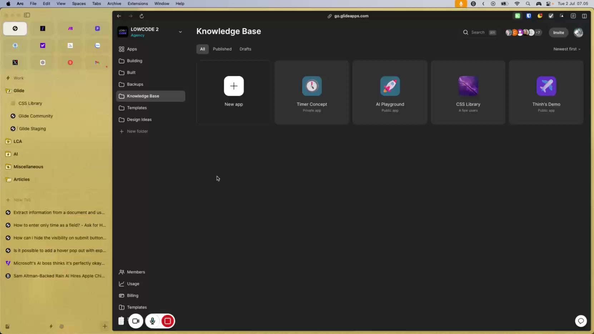This screenshot has height=334, width=594.
Task: Expand the LCA folder in Arc sidebar
Action: (x=18, y=141)
